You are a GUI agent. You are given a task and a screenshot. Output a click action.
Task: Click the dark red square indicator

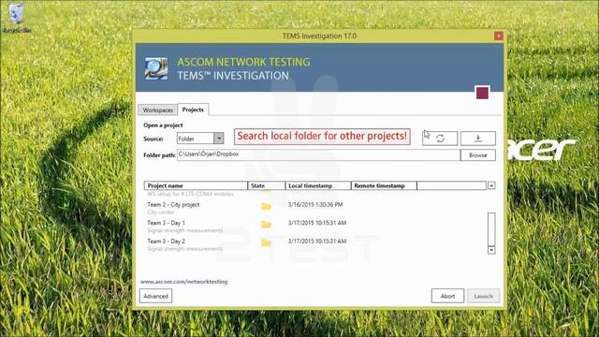(482, 93)
